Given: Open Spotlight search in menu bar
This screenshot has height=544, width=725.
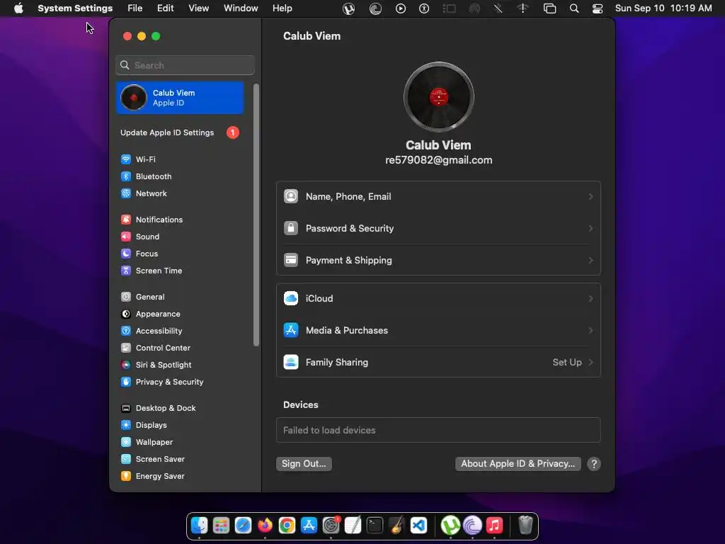Looking at the screenshot, I should click(x=573, y=8).
